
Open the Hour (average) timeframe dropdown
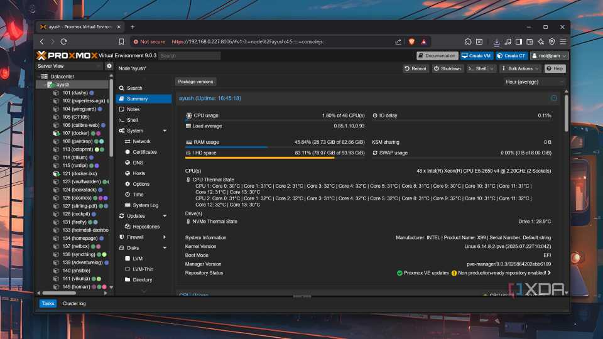pyautogui.click(x=534, y=82)
